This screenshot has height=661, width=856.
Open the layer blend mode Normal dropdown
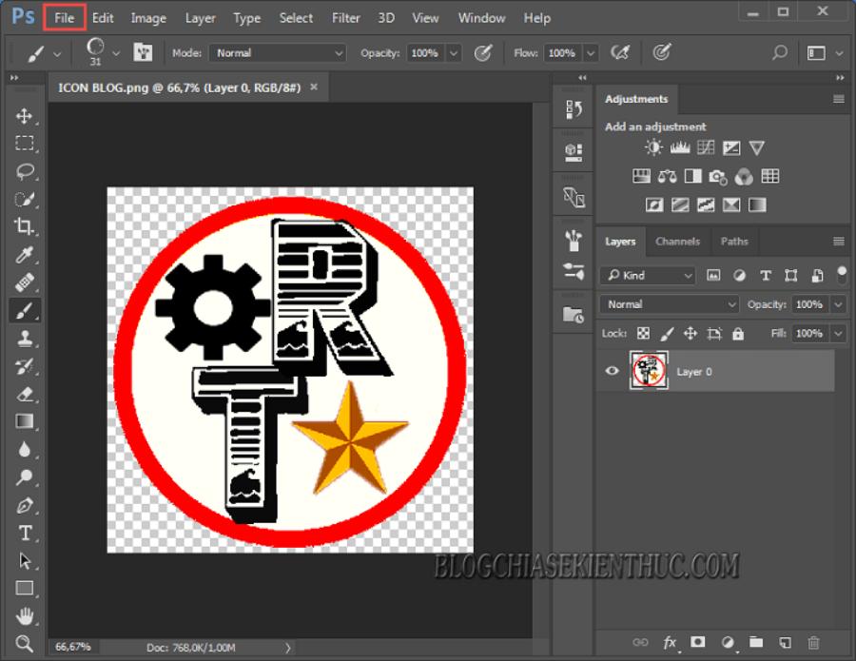pos(670,304)
